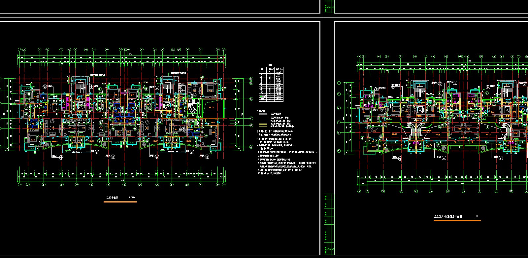This screenshot has width=528, height=258.
Task: Click axis bubble A left of standard floor plan
Action: (339, 151)
